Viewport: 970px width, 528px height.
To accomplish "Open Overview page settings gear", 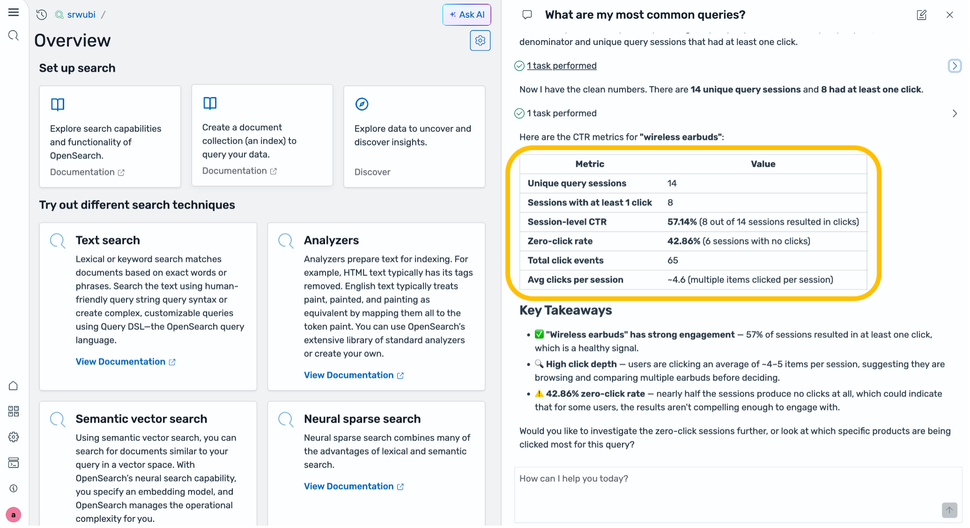I will pyautogui.click(x=480, y=41).
